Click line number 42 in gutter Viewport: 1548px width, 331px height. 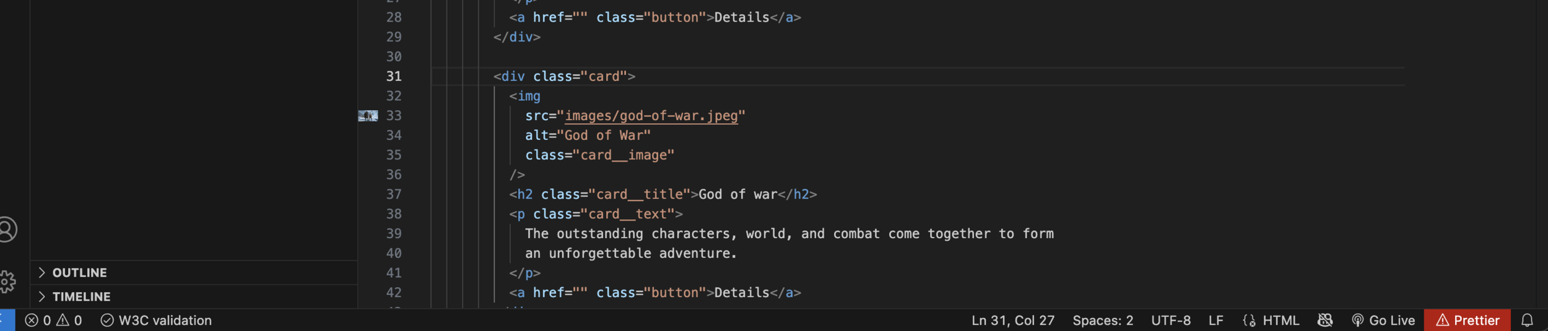394,293
